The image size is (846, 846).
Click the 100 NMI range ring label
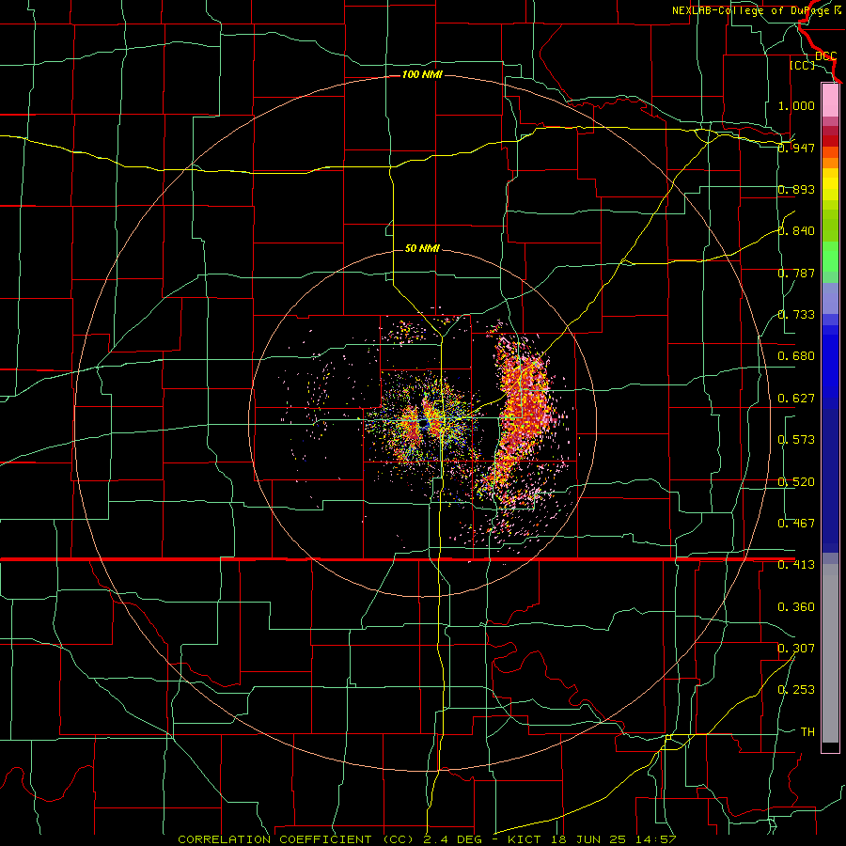tap(422, 74)
